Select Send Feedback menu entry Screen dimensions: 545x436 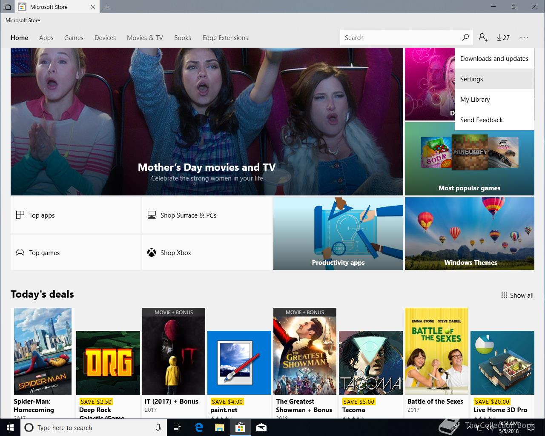(x=494, y=120)
